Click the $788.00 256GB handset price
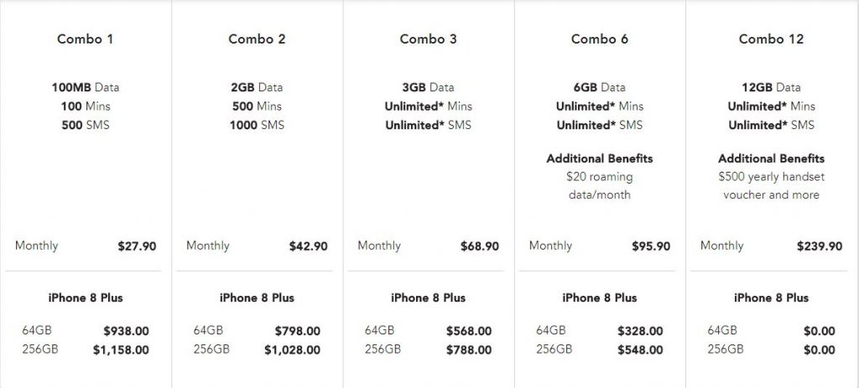 [x=468, y=350]
